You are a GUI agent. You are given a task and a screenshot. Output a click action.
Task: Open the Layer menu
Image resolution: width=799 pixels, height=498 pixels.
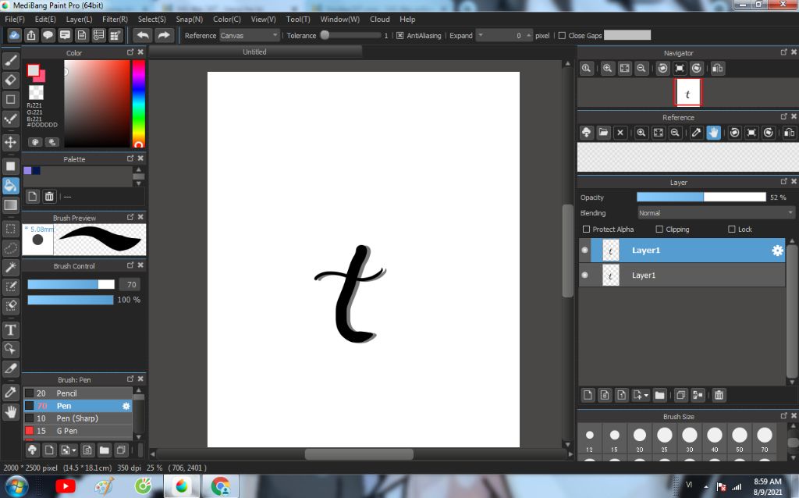tap(79, 20)
